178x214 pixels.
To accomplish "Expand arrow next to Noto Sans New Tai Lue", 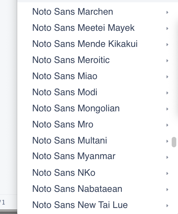I will [x=167, y=206].
